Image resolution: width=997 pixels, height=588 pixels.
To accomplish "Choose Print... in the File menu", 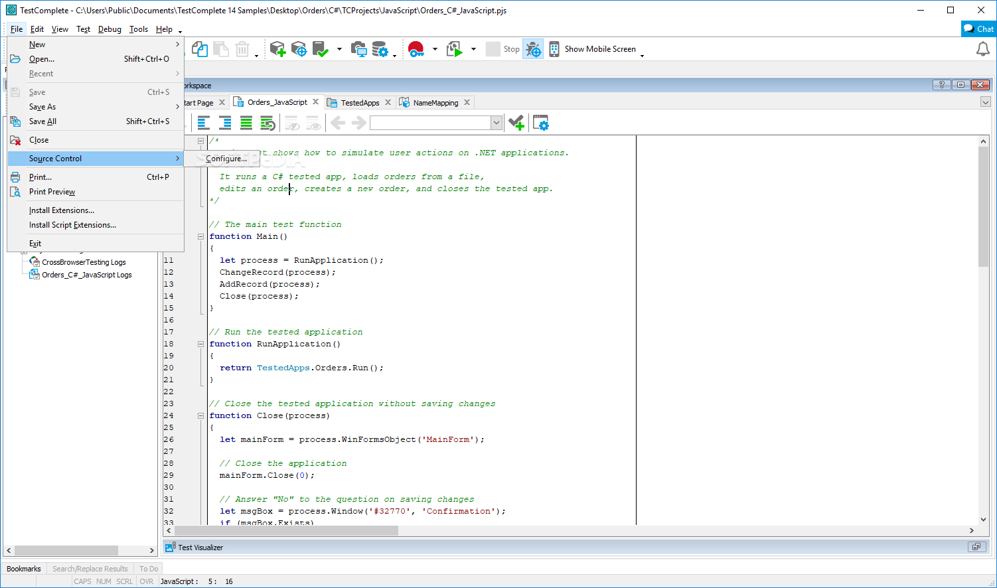I will 96,177.
